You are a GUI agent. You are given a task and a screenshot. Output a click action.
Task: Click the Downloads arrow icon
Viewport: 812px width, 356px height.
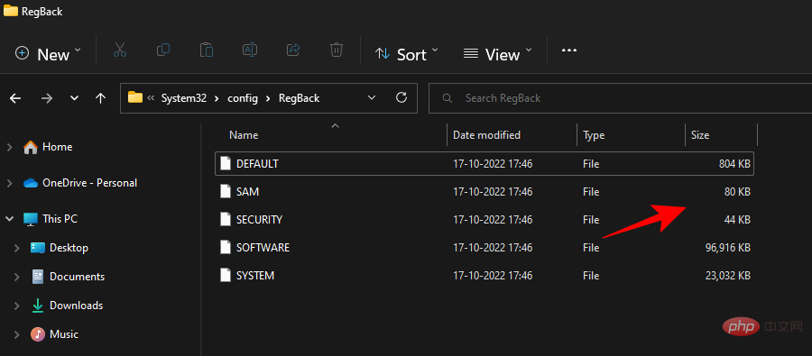click(x=38, y=306)
